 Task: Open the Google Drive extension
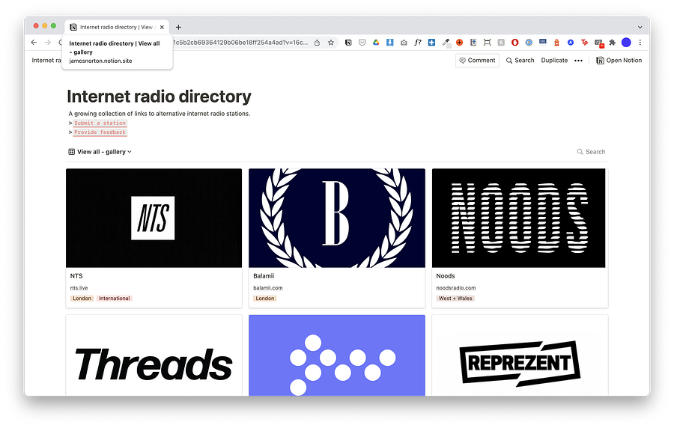376,43
